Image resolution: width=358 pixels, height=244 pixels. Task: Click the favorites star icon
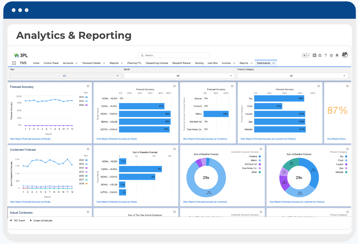(x=304, y=55)
